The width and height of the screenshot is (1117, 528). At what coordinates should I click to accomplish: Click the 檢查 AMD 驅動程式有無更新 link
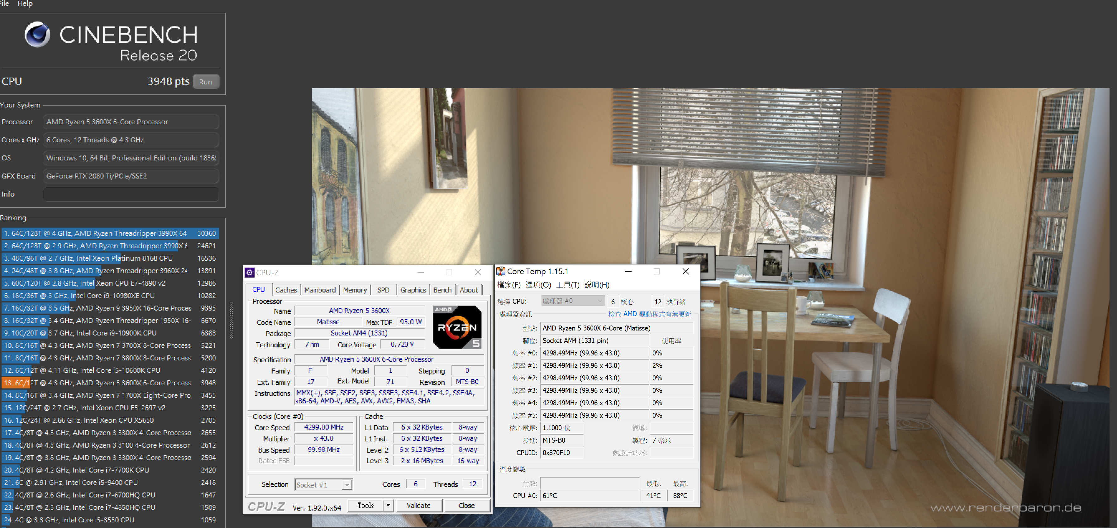649,314
